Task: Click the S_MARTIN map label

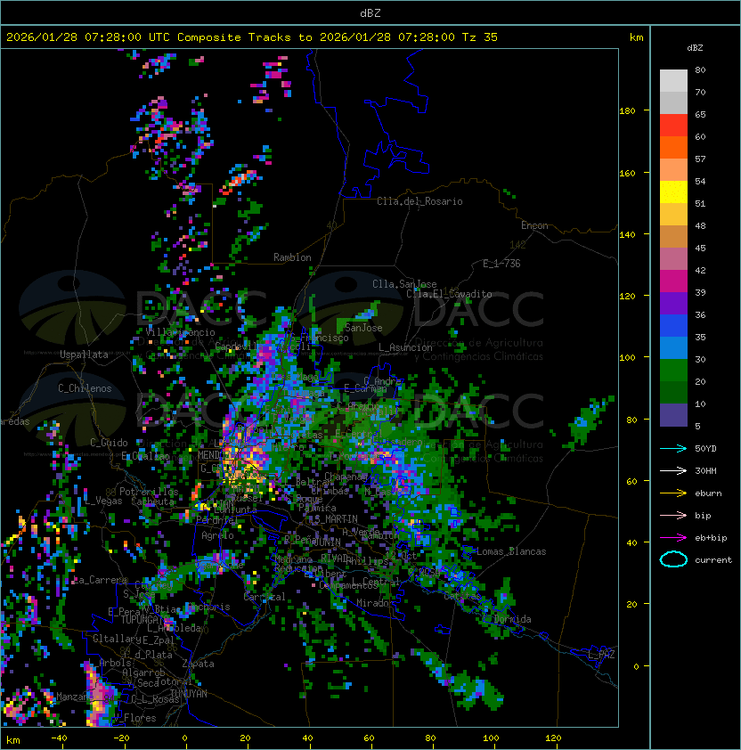Action: [336, 518]
